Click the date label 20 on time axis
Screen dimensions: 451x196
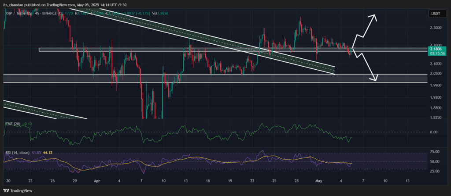pos(8,181)
